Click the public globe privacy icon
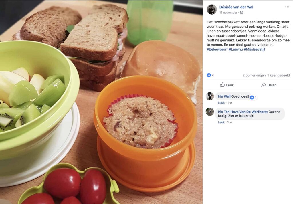The image size is (293, 204). coord(241,13)
